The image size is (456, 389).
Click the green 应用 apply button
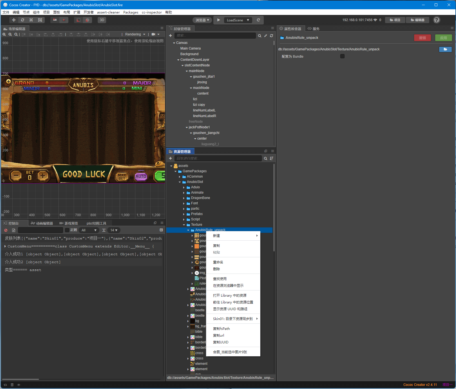pyautogui.click(x=443, y=38)
